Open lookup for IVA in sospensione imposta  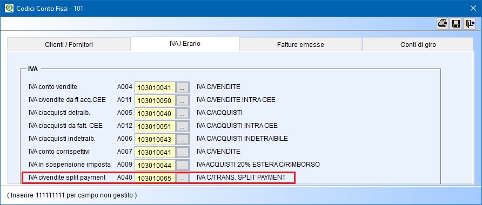182,165
